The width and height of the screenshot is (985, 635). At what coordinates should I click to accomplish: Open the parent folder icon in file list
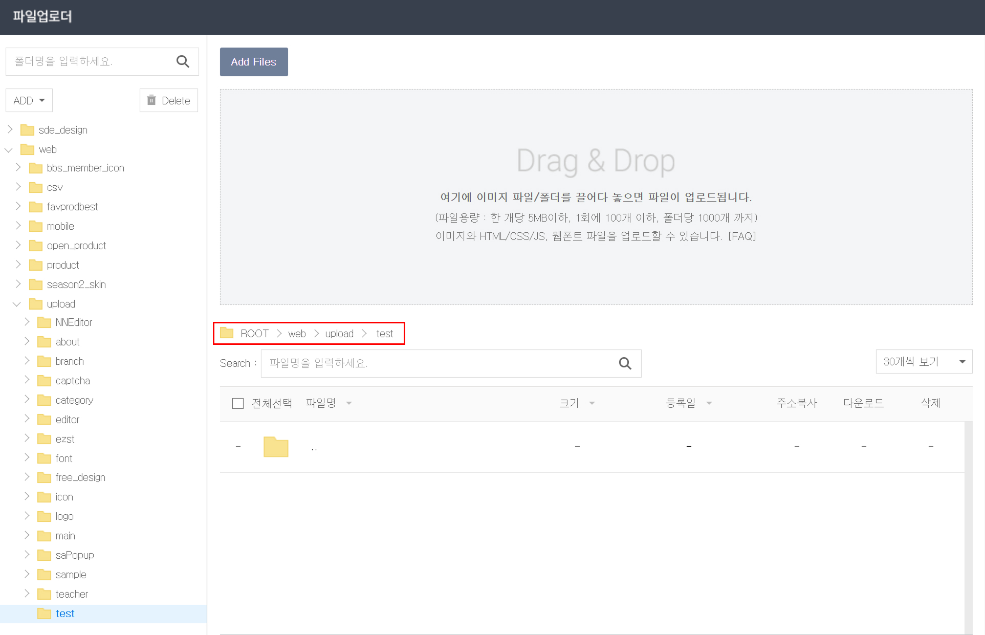point(276,447)
